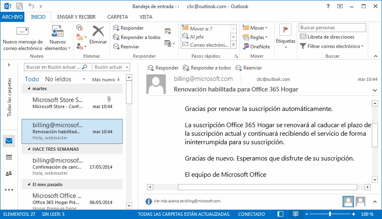The image size is (382, 219).
Task: Click the Outlook application icon in the title bar
Action: click(x=8, y=6)
